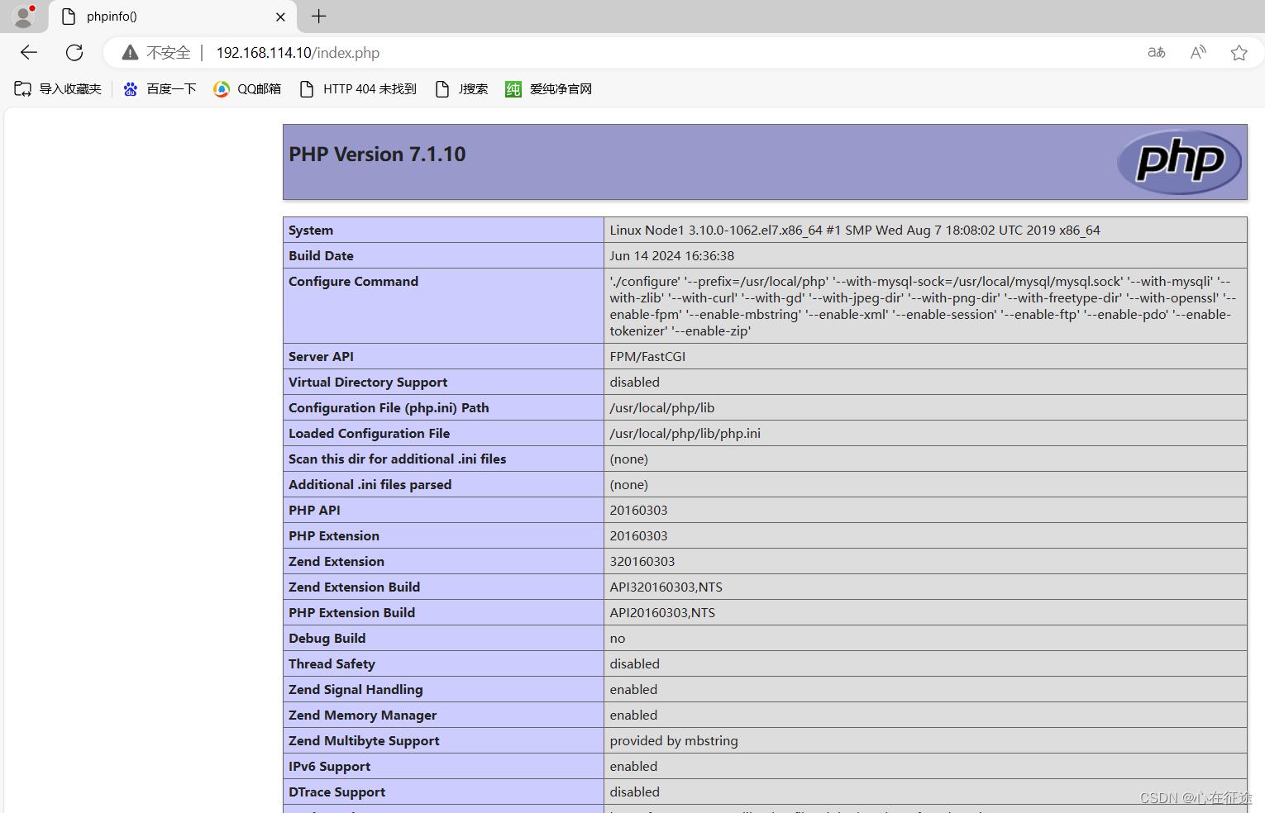
Task: Click Zend Multibyte Support label
Action: point(364,741)
